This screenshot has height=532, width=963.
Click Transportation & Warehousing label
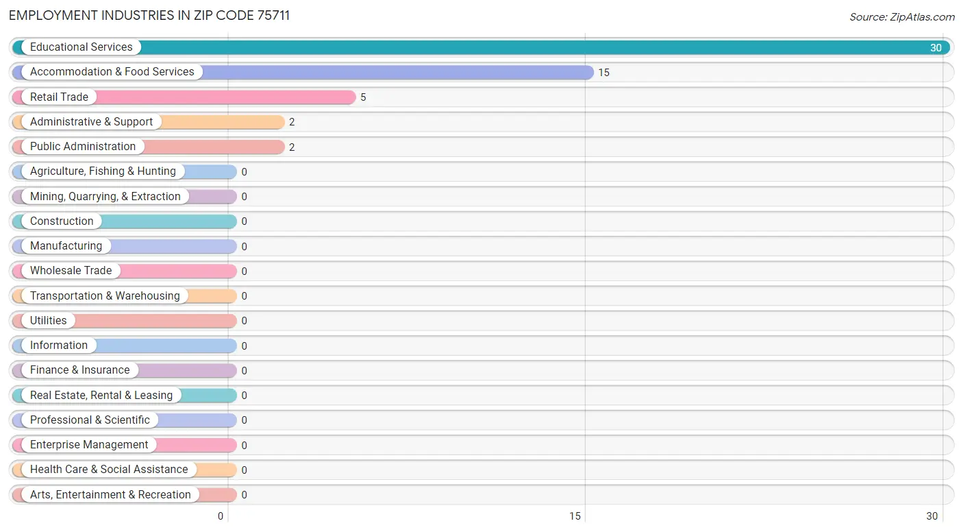[105, 295]
